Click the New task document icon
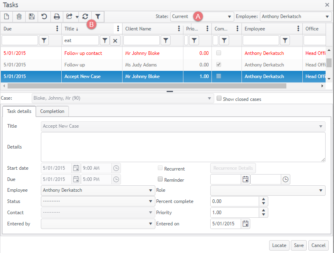Screen dimensions: 334x253 pos(6,16)
